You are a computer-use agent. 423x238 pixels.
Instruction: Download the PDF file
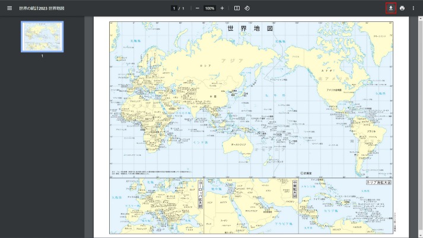[390, 8]
